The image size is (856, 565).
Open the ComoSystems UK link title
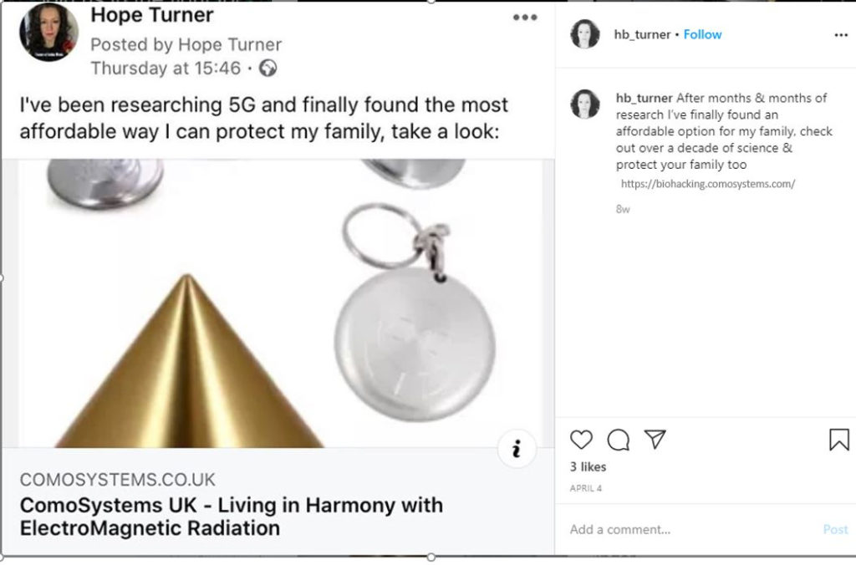(232, 517)
